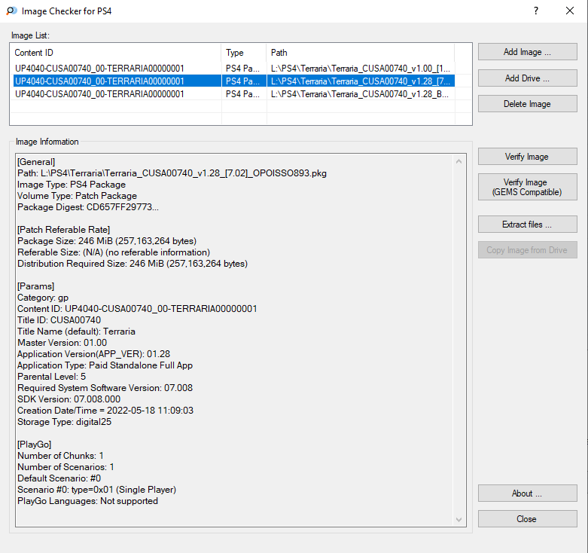Viewport: 588px width, 553px height.
Task: Click the Volume Type: Patch Package line
Action: coord(78,196)
